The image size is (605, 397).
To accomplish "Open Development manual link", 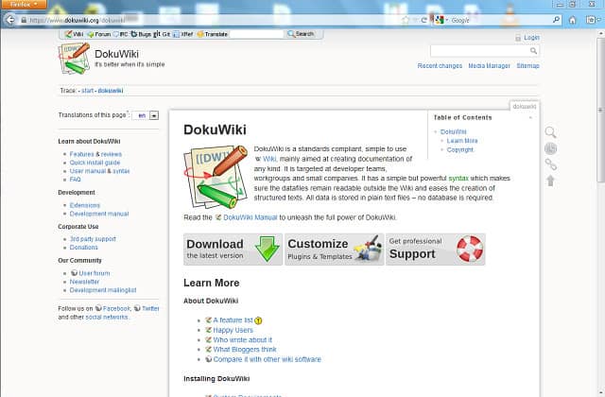I will 99,214.
